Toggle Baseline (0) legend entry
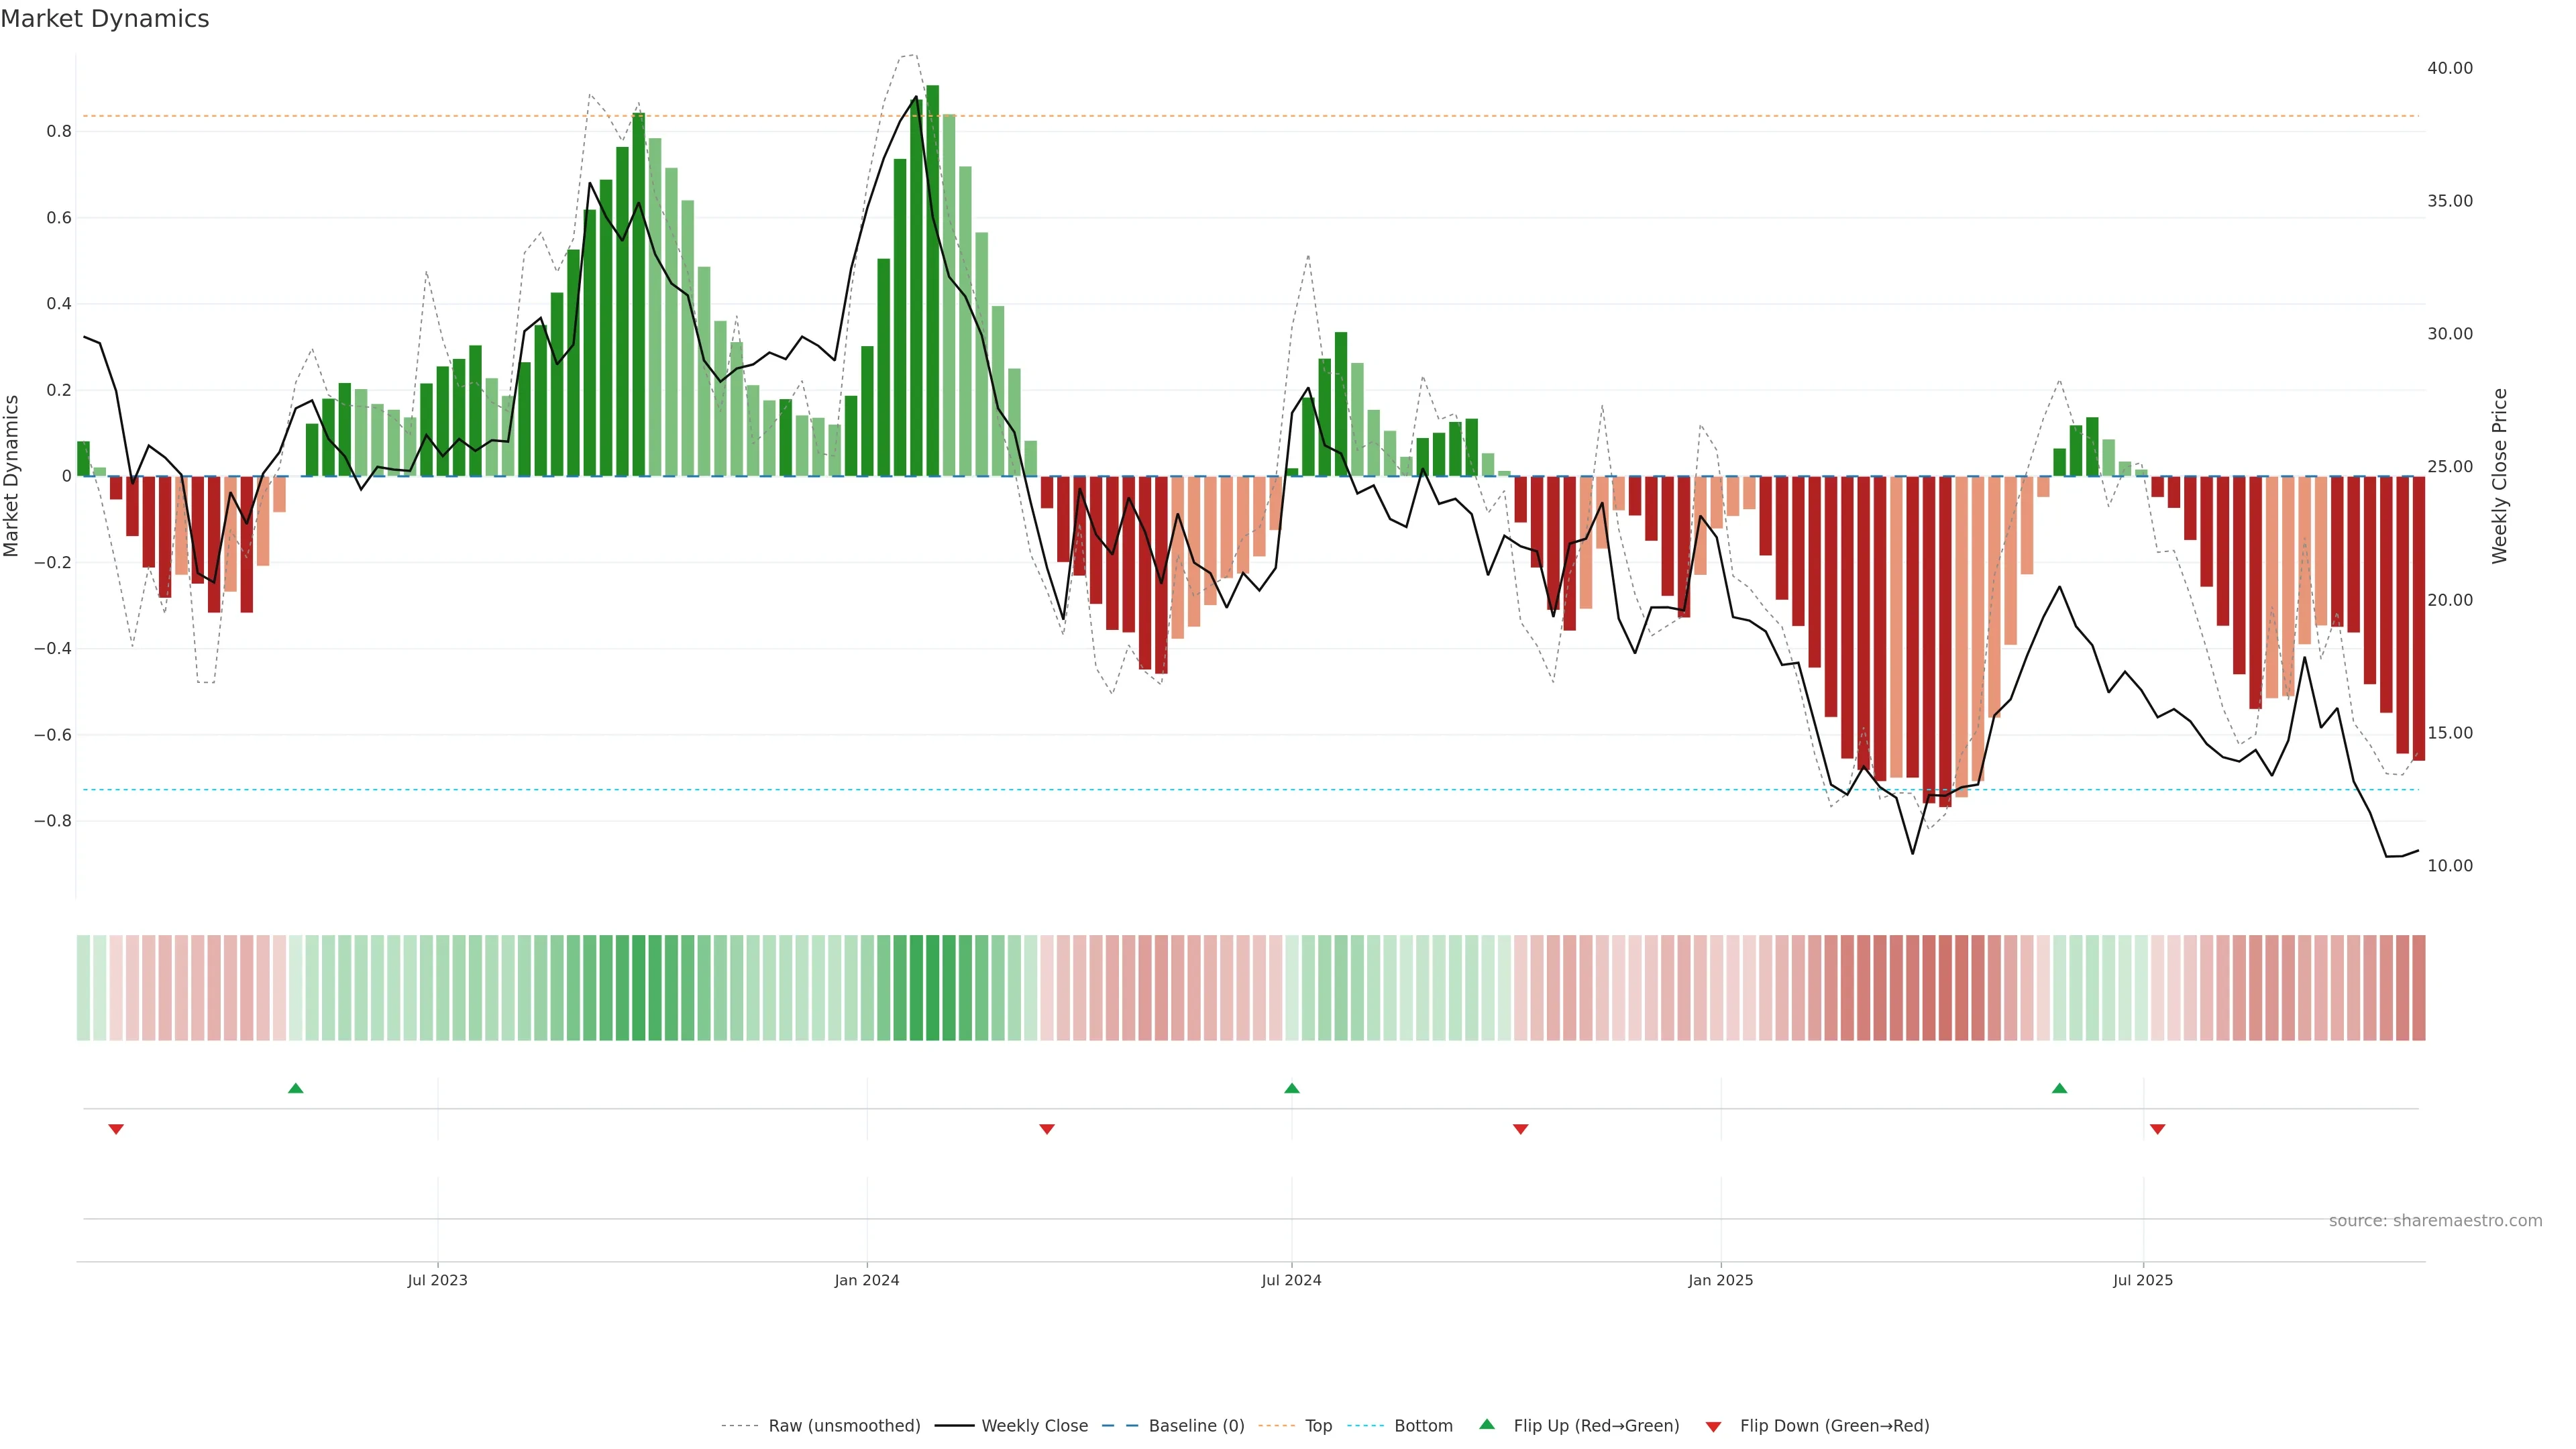 (1196, 1425)
